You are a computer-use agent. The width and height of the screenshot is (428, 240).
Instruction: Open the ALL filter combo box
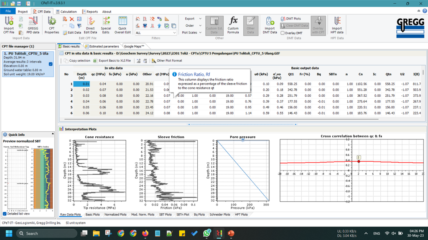click(x=156, y=32)
